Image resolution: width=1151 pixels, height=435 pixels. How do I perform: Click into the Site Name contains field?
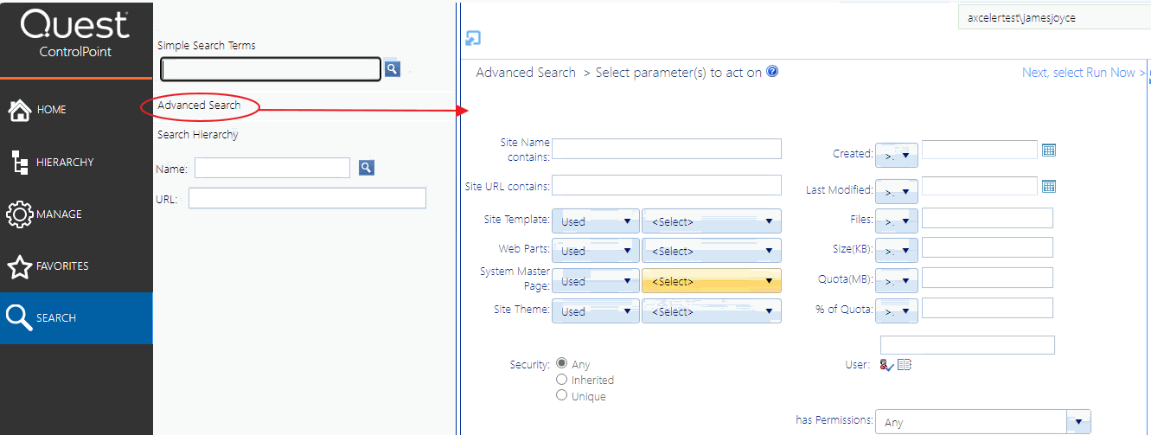[x=666, y=149]
